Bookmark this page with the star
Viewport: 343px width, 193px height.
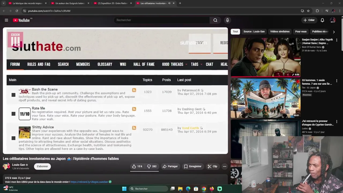[308, 11]
